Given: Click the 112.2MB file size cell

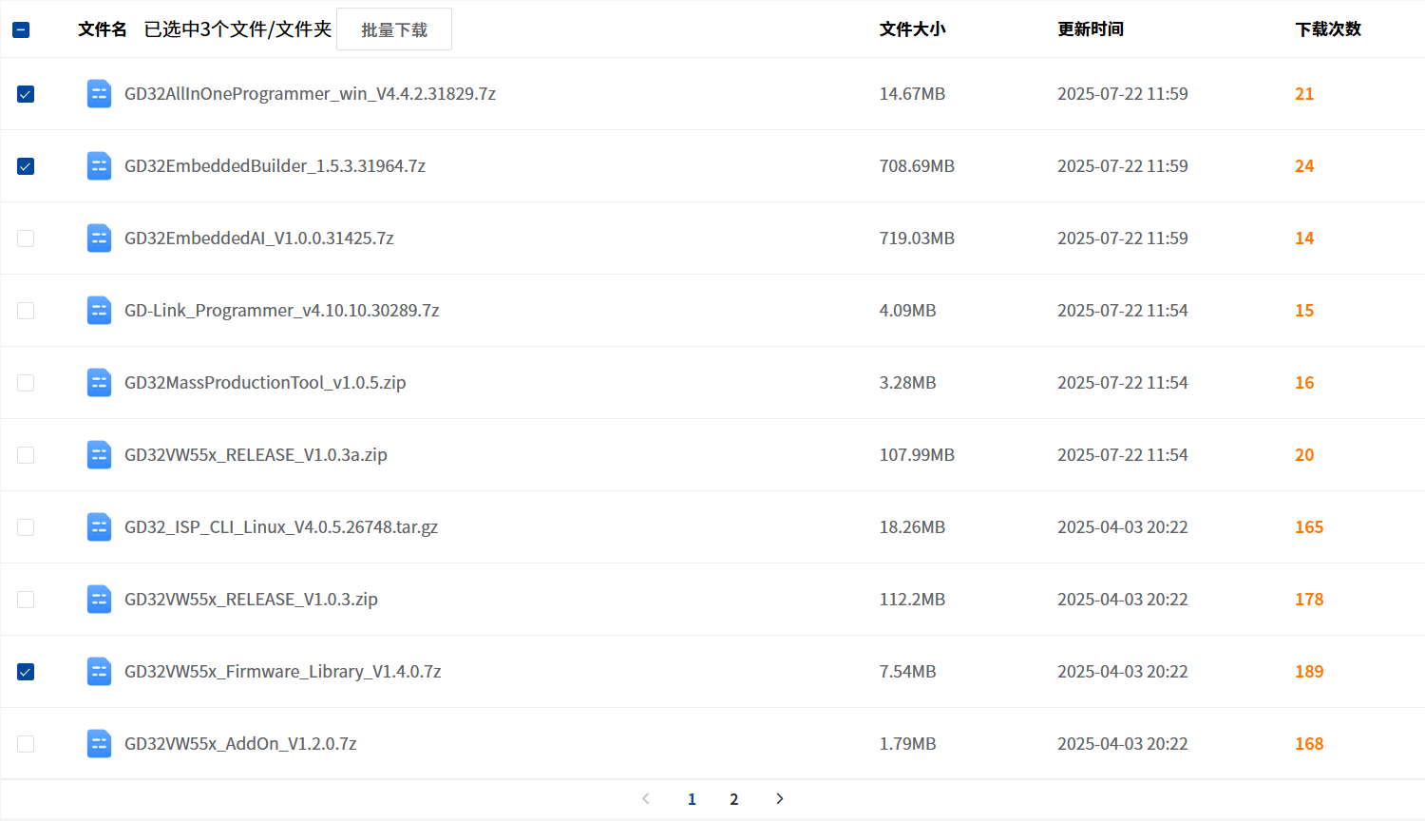Looking at the screenshot, I should coord(912,600).
